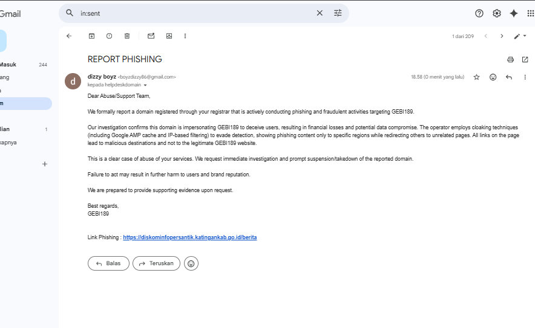Print the REPORT PHISHING email
The height and width of the screenshot is (328, 535).
tap(510, 59)
